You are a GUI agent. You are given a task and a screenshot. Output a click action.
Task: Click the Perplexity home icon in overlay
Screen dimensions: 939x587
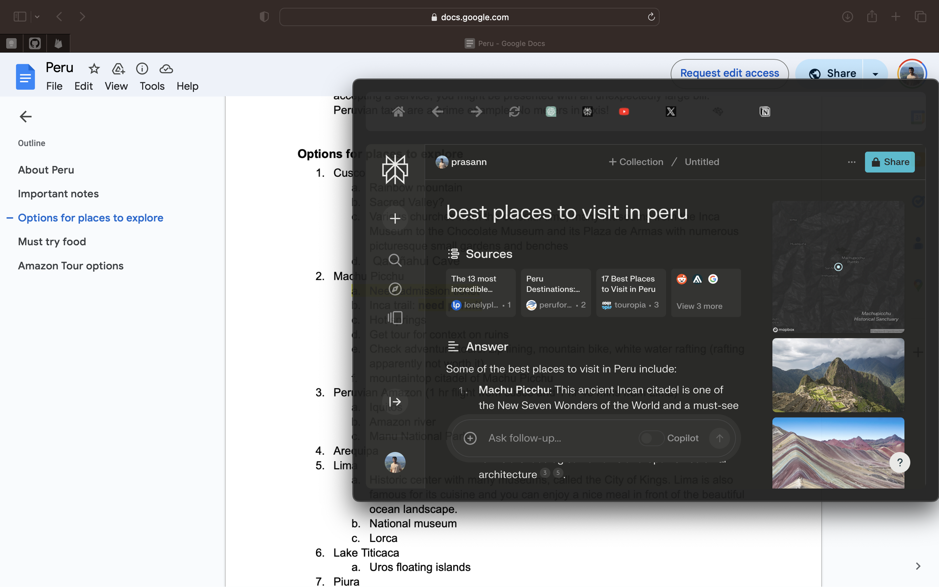click(x=398, y=112)
